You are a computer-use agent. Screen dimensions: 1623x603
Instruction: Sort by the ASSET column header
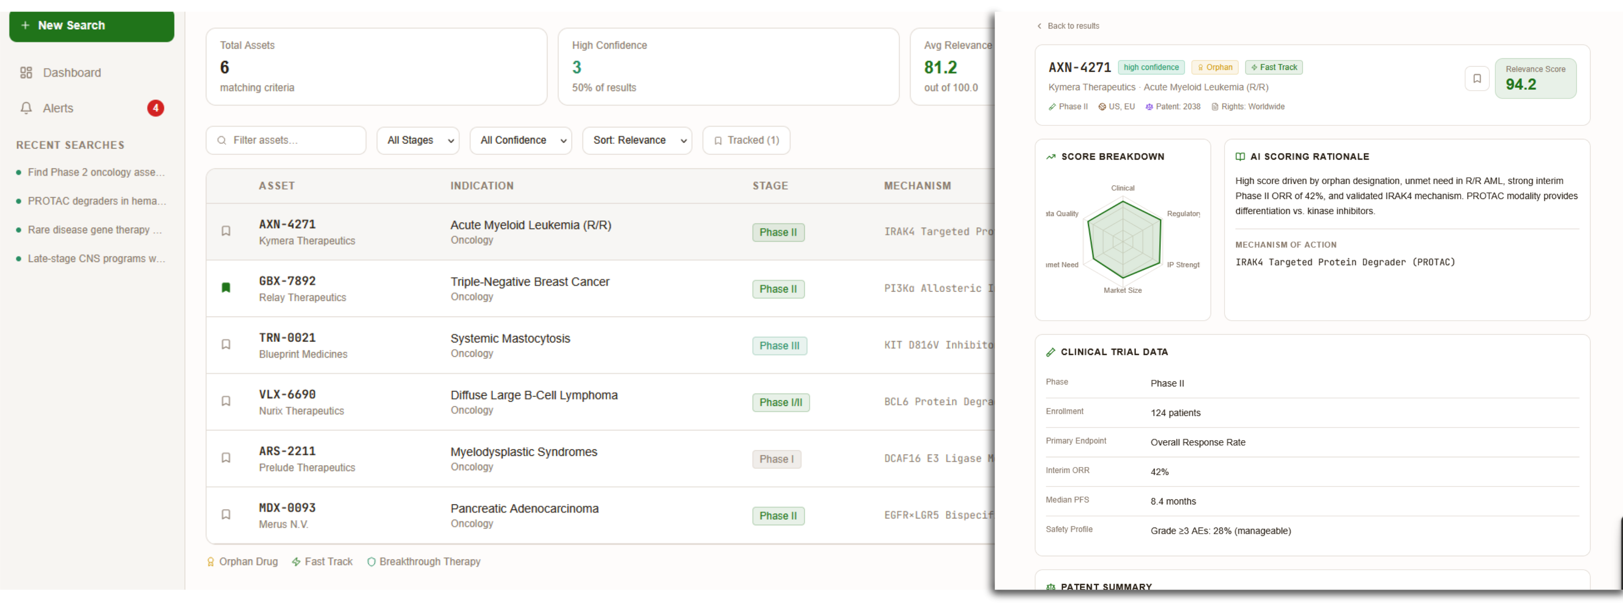click(277, 186)
